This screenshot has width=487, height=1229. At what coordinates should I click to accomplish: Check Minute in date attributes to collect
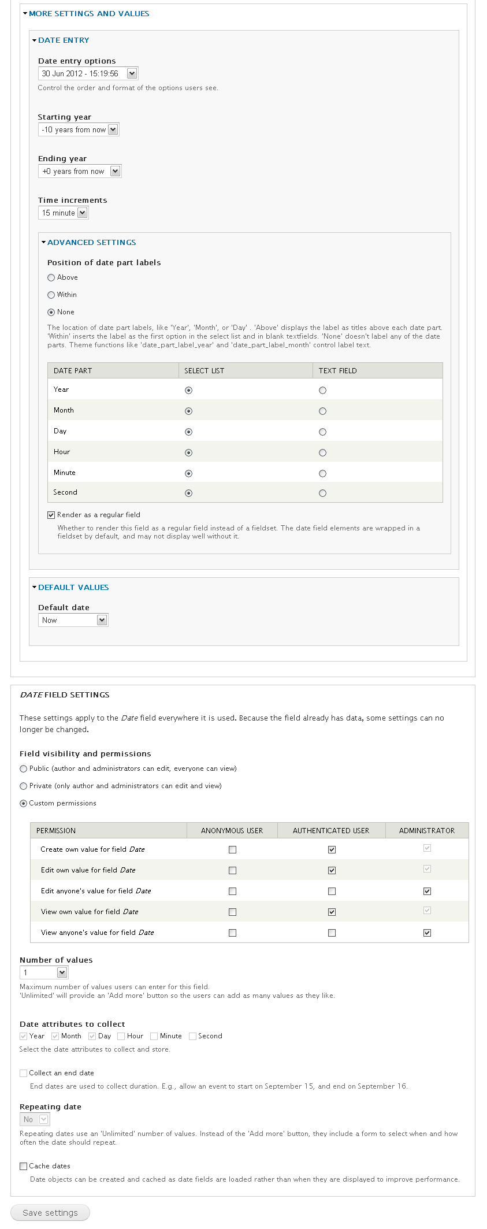click(154, 1035)
